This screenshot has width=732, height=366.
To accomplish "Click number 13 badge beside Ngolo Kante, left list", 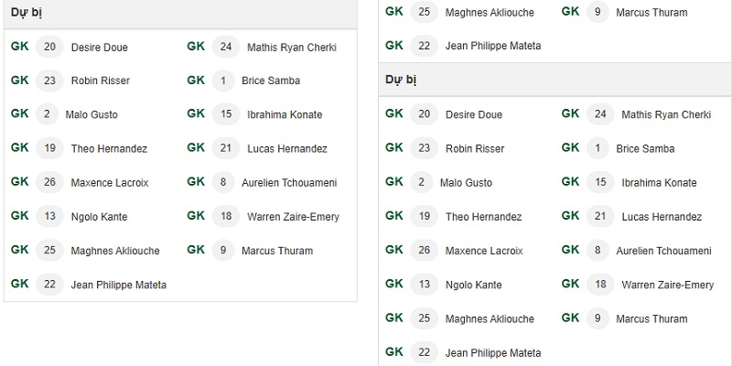I will click(x=49, y=216).
